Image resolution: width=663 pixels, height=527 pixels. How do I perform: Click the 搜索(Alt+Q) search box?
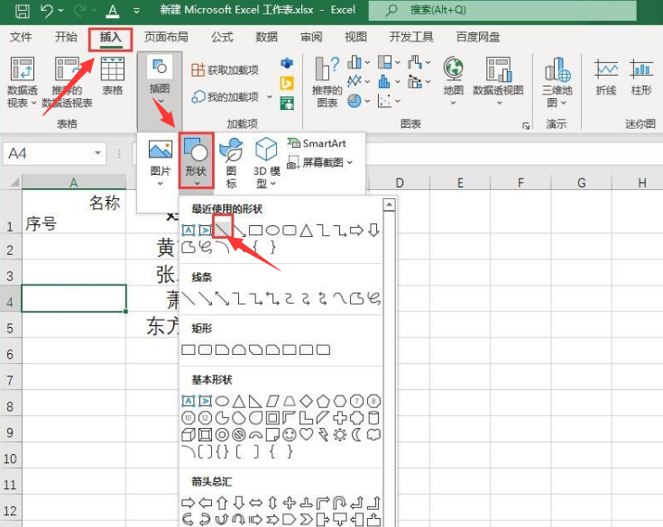point(502,10)
